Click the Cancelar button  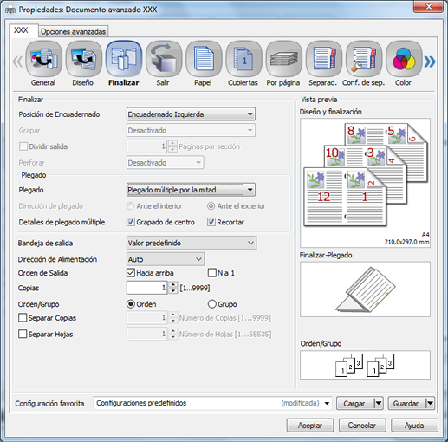(362, 426)
